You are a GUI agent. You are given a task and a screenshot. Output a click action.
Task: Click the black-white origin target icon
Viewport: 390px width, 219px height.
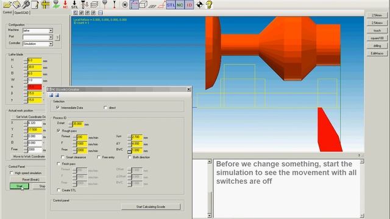point(199,4)
